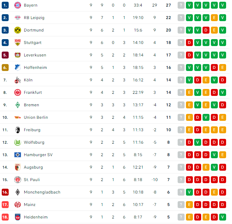This screenshot has width=232, height=224.
Task: Click Wolfsburg's green V form badge
Action: click(198, 142)
